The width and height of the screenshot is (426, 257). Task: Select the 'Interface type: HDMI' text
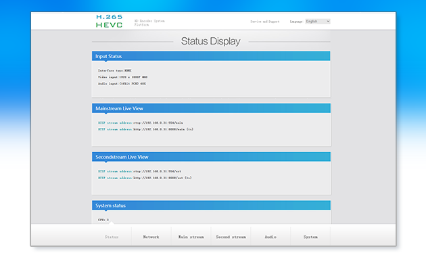pyautogui.click(x=115, y=70)
